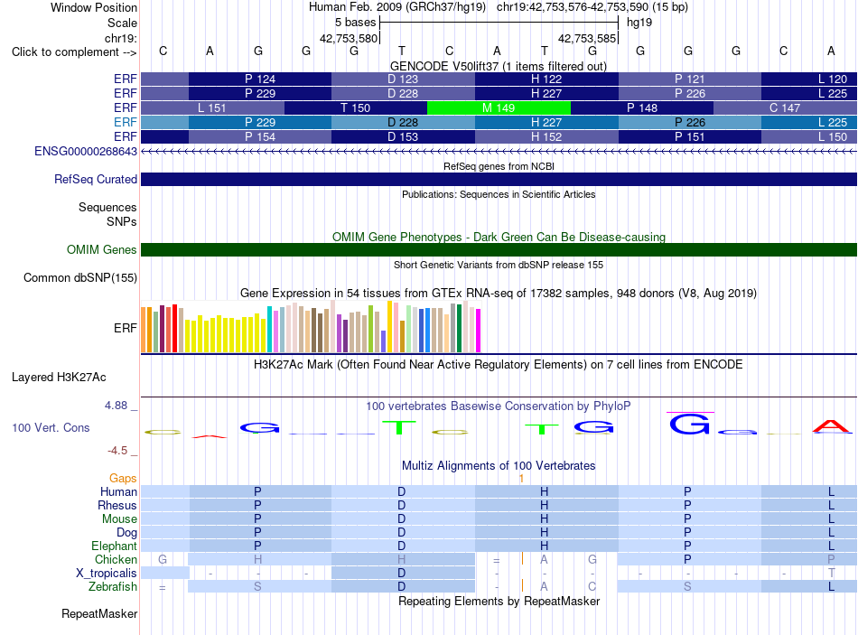858x635 pixels.
Task: Click the Scale track label
Action: point(122,23)
